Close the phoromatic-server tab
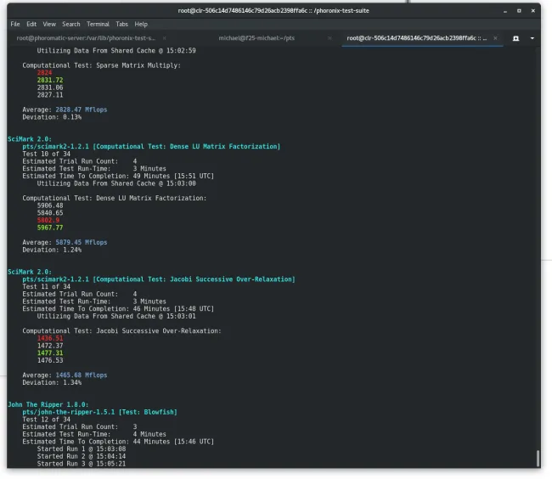The image size is (552, 479). coord(165,38)
